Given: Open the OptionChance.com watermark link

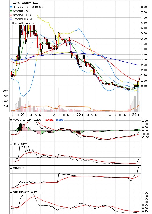Looking at the screenshot, I should (25, 23).
